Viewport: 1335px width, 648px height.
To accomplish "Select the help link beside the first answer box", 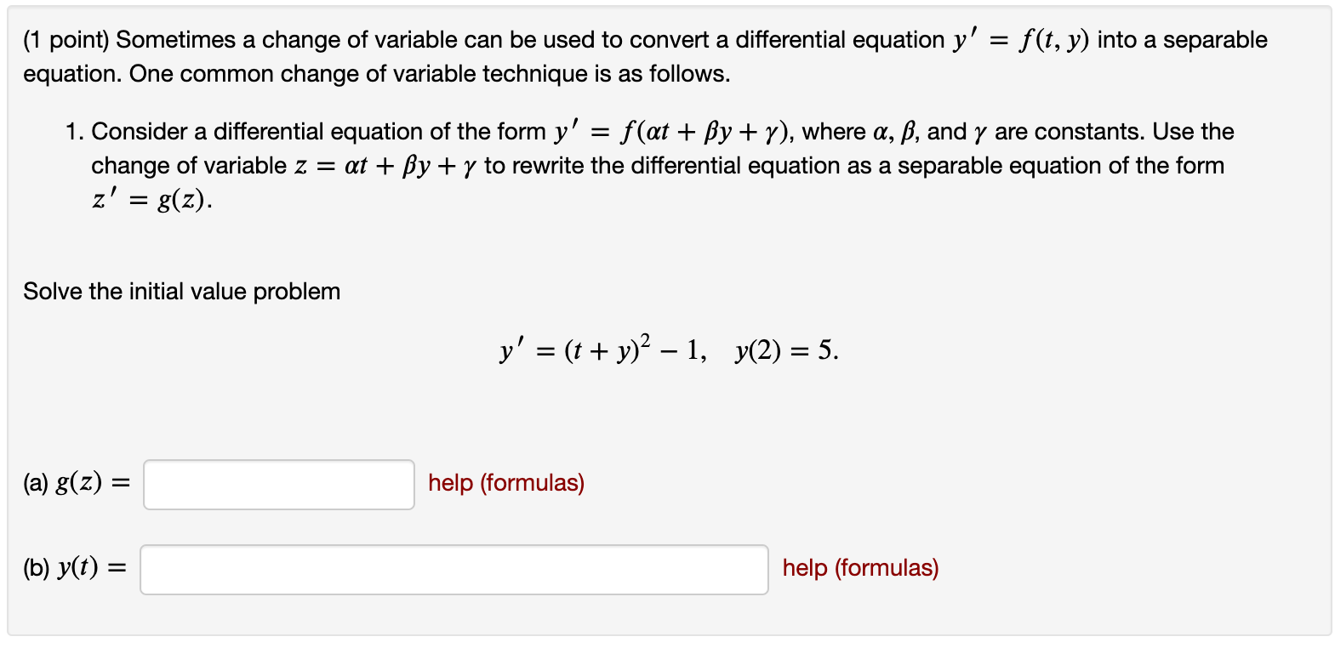I will click(506, 483).
